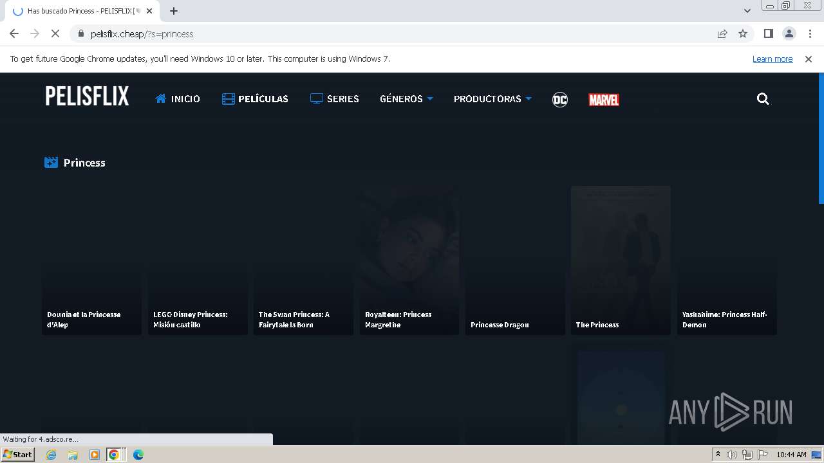Click the Princess search results heading
Screen dimensions: 824x463
coord(84,163)
